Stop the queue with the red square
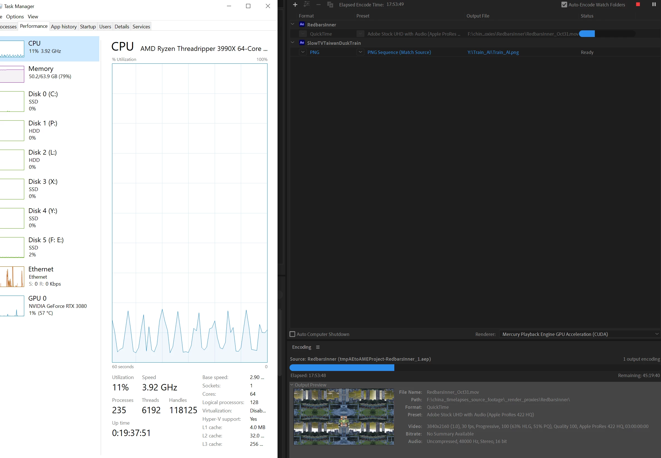Image resolution: width=661 pixels, height=458 pixels. click(x=638, y=4)
